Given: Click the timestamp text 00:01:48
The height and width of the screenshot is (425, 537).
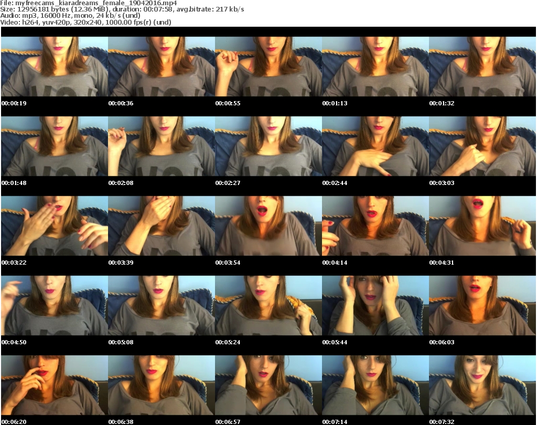Looking at the screenshot, I should click(x=14, y=183).
